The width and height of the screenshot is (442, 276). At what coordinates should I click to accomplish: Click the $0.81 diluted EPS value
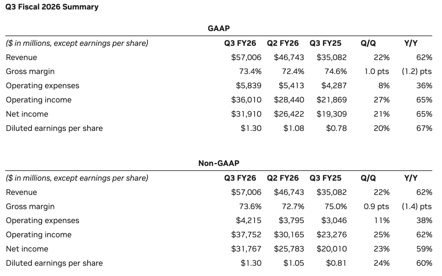[336, 263]
